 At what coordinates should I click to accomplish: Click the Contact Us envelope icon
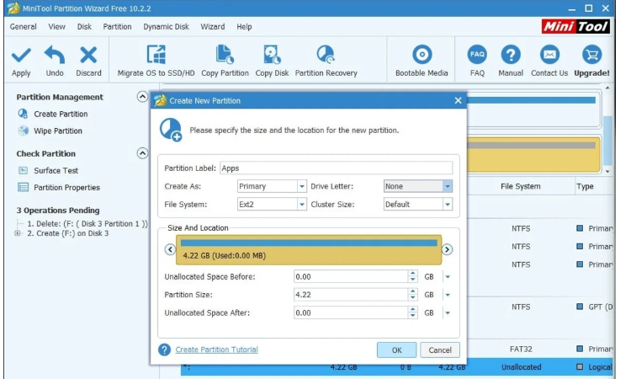[549, 55]
